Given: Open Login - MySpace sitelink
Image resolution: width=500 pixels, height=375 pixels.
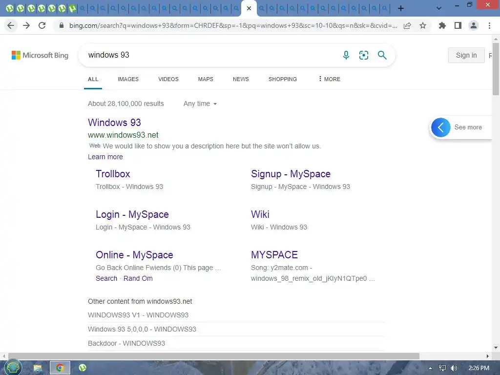Looking at the screenshot, I should (x=132, y=214).
